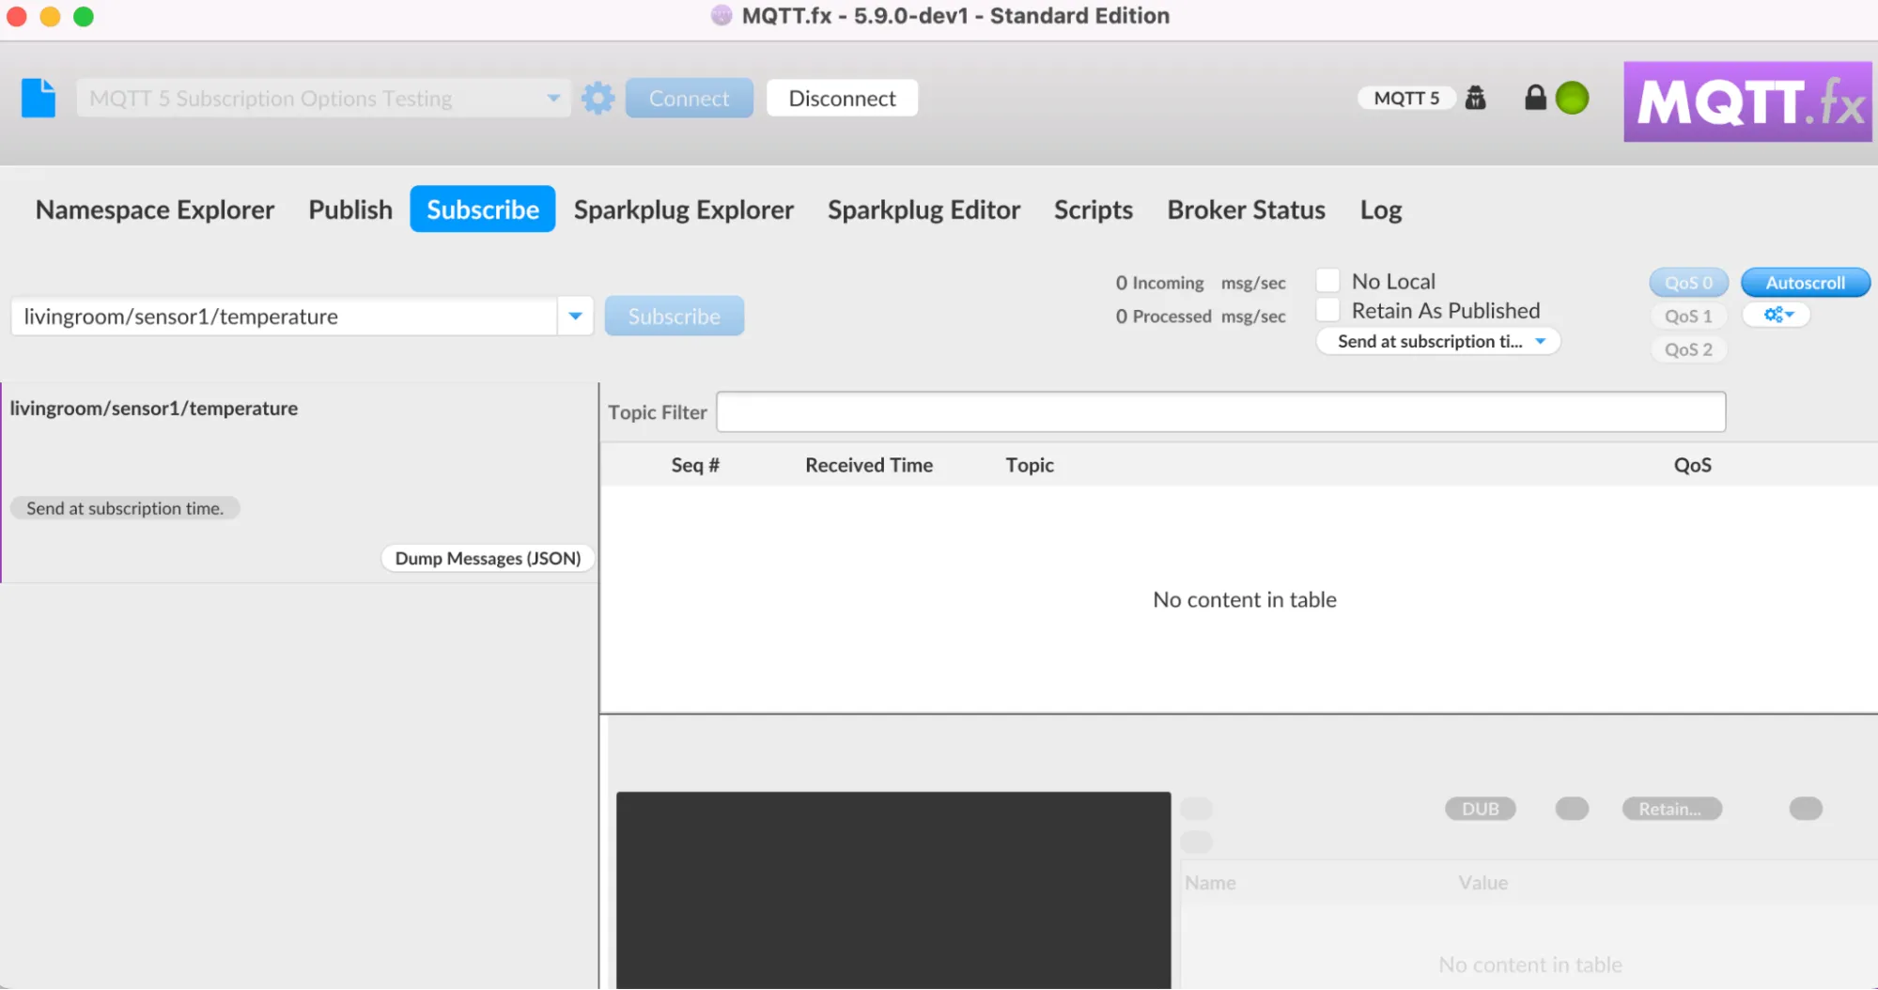Click the 'Send at subscription time.' tag
Viewport: 1878px width, 990px height.
(125, 508)
